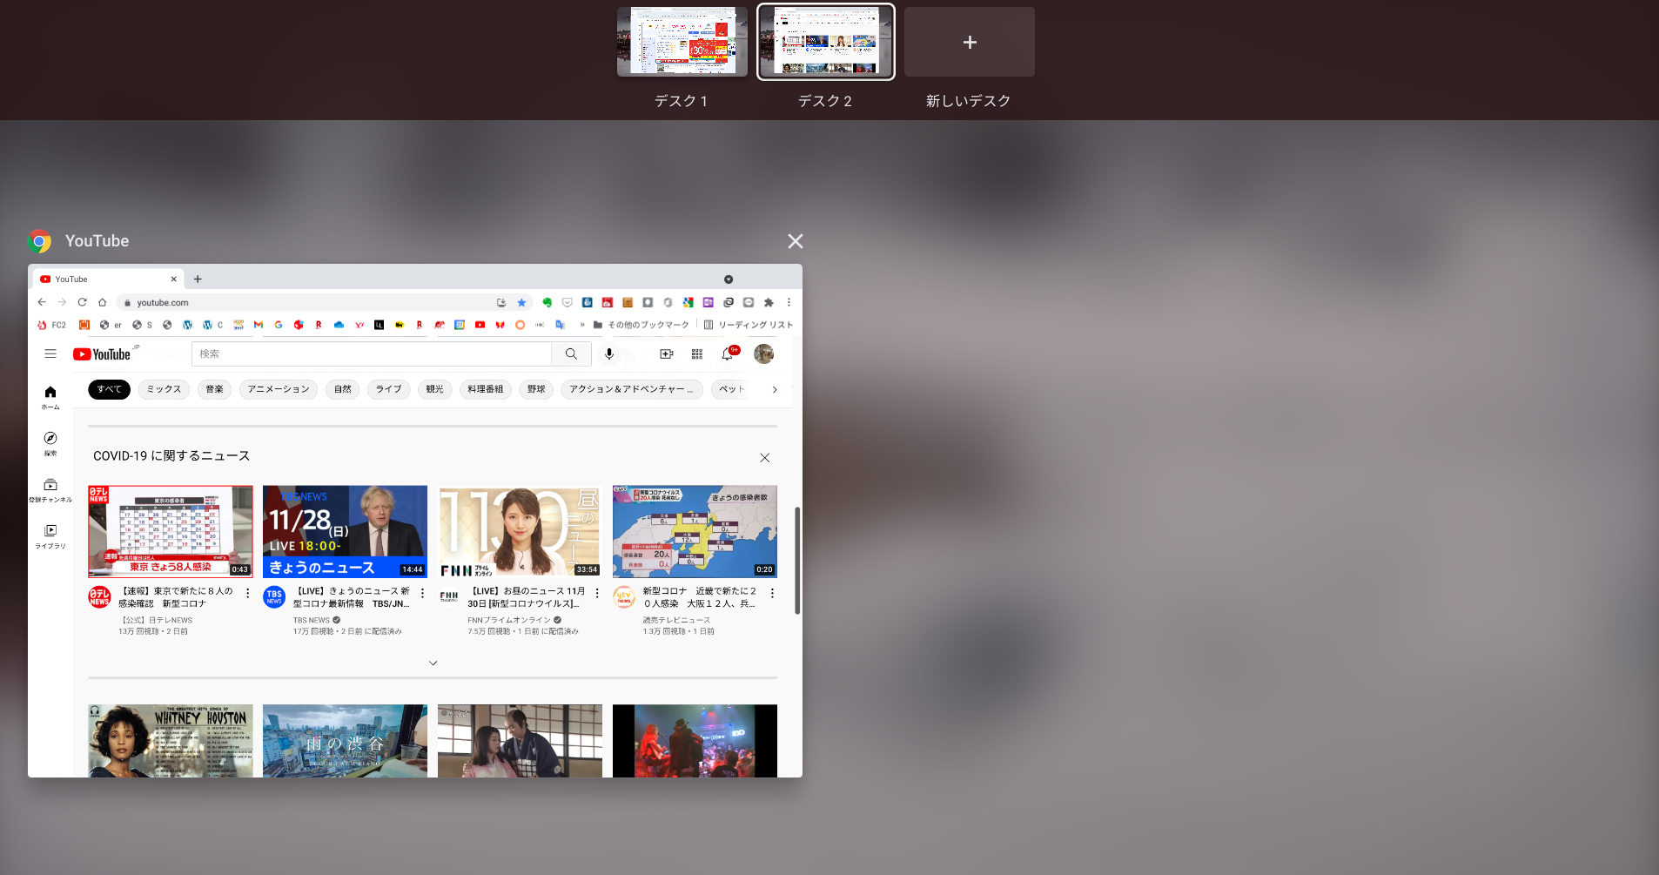Click the YouTube search input field

(x=372, y=353)
